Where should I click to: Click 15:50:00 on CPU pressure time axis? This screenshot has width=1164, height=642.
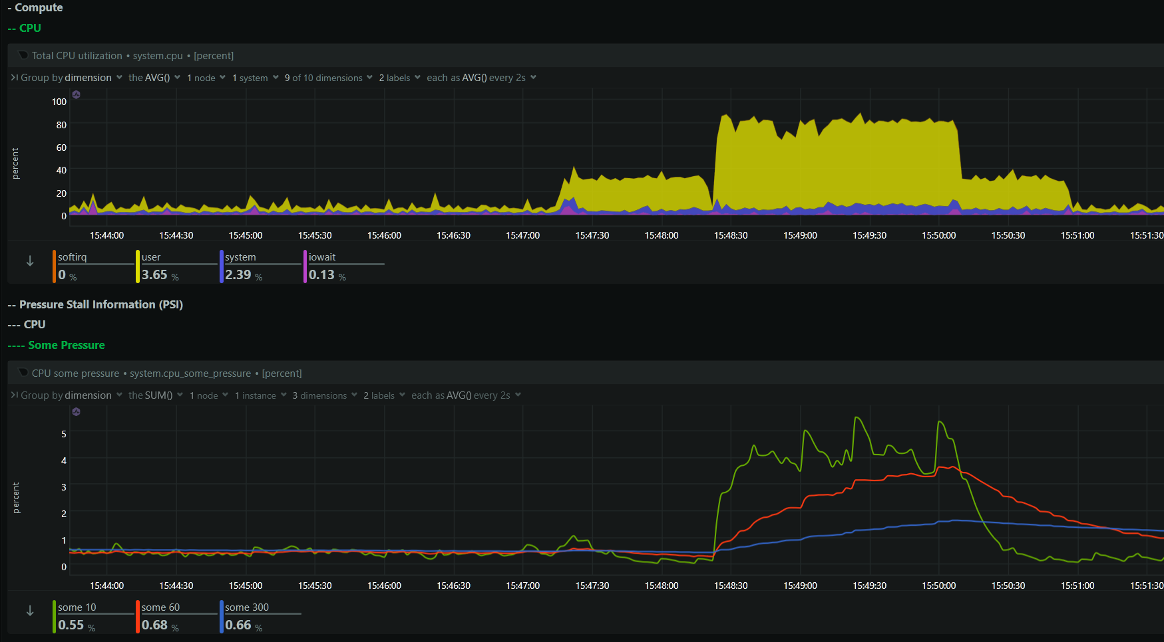939,586
